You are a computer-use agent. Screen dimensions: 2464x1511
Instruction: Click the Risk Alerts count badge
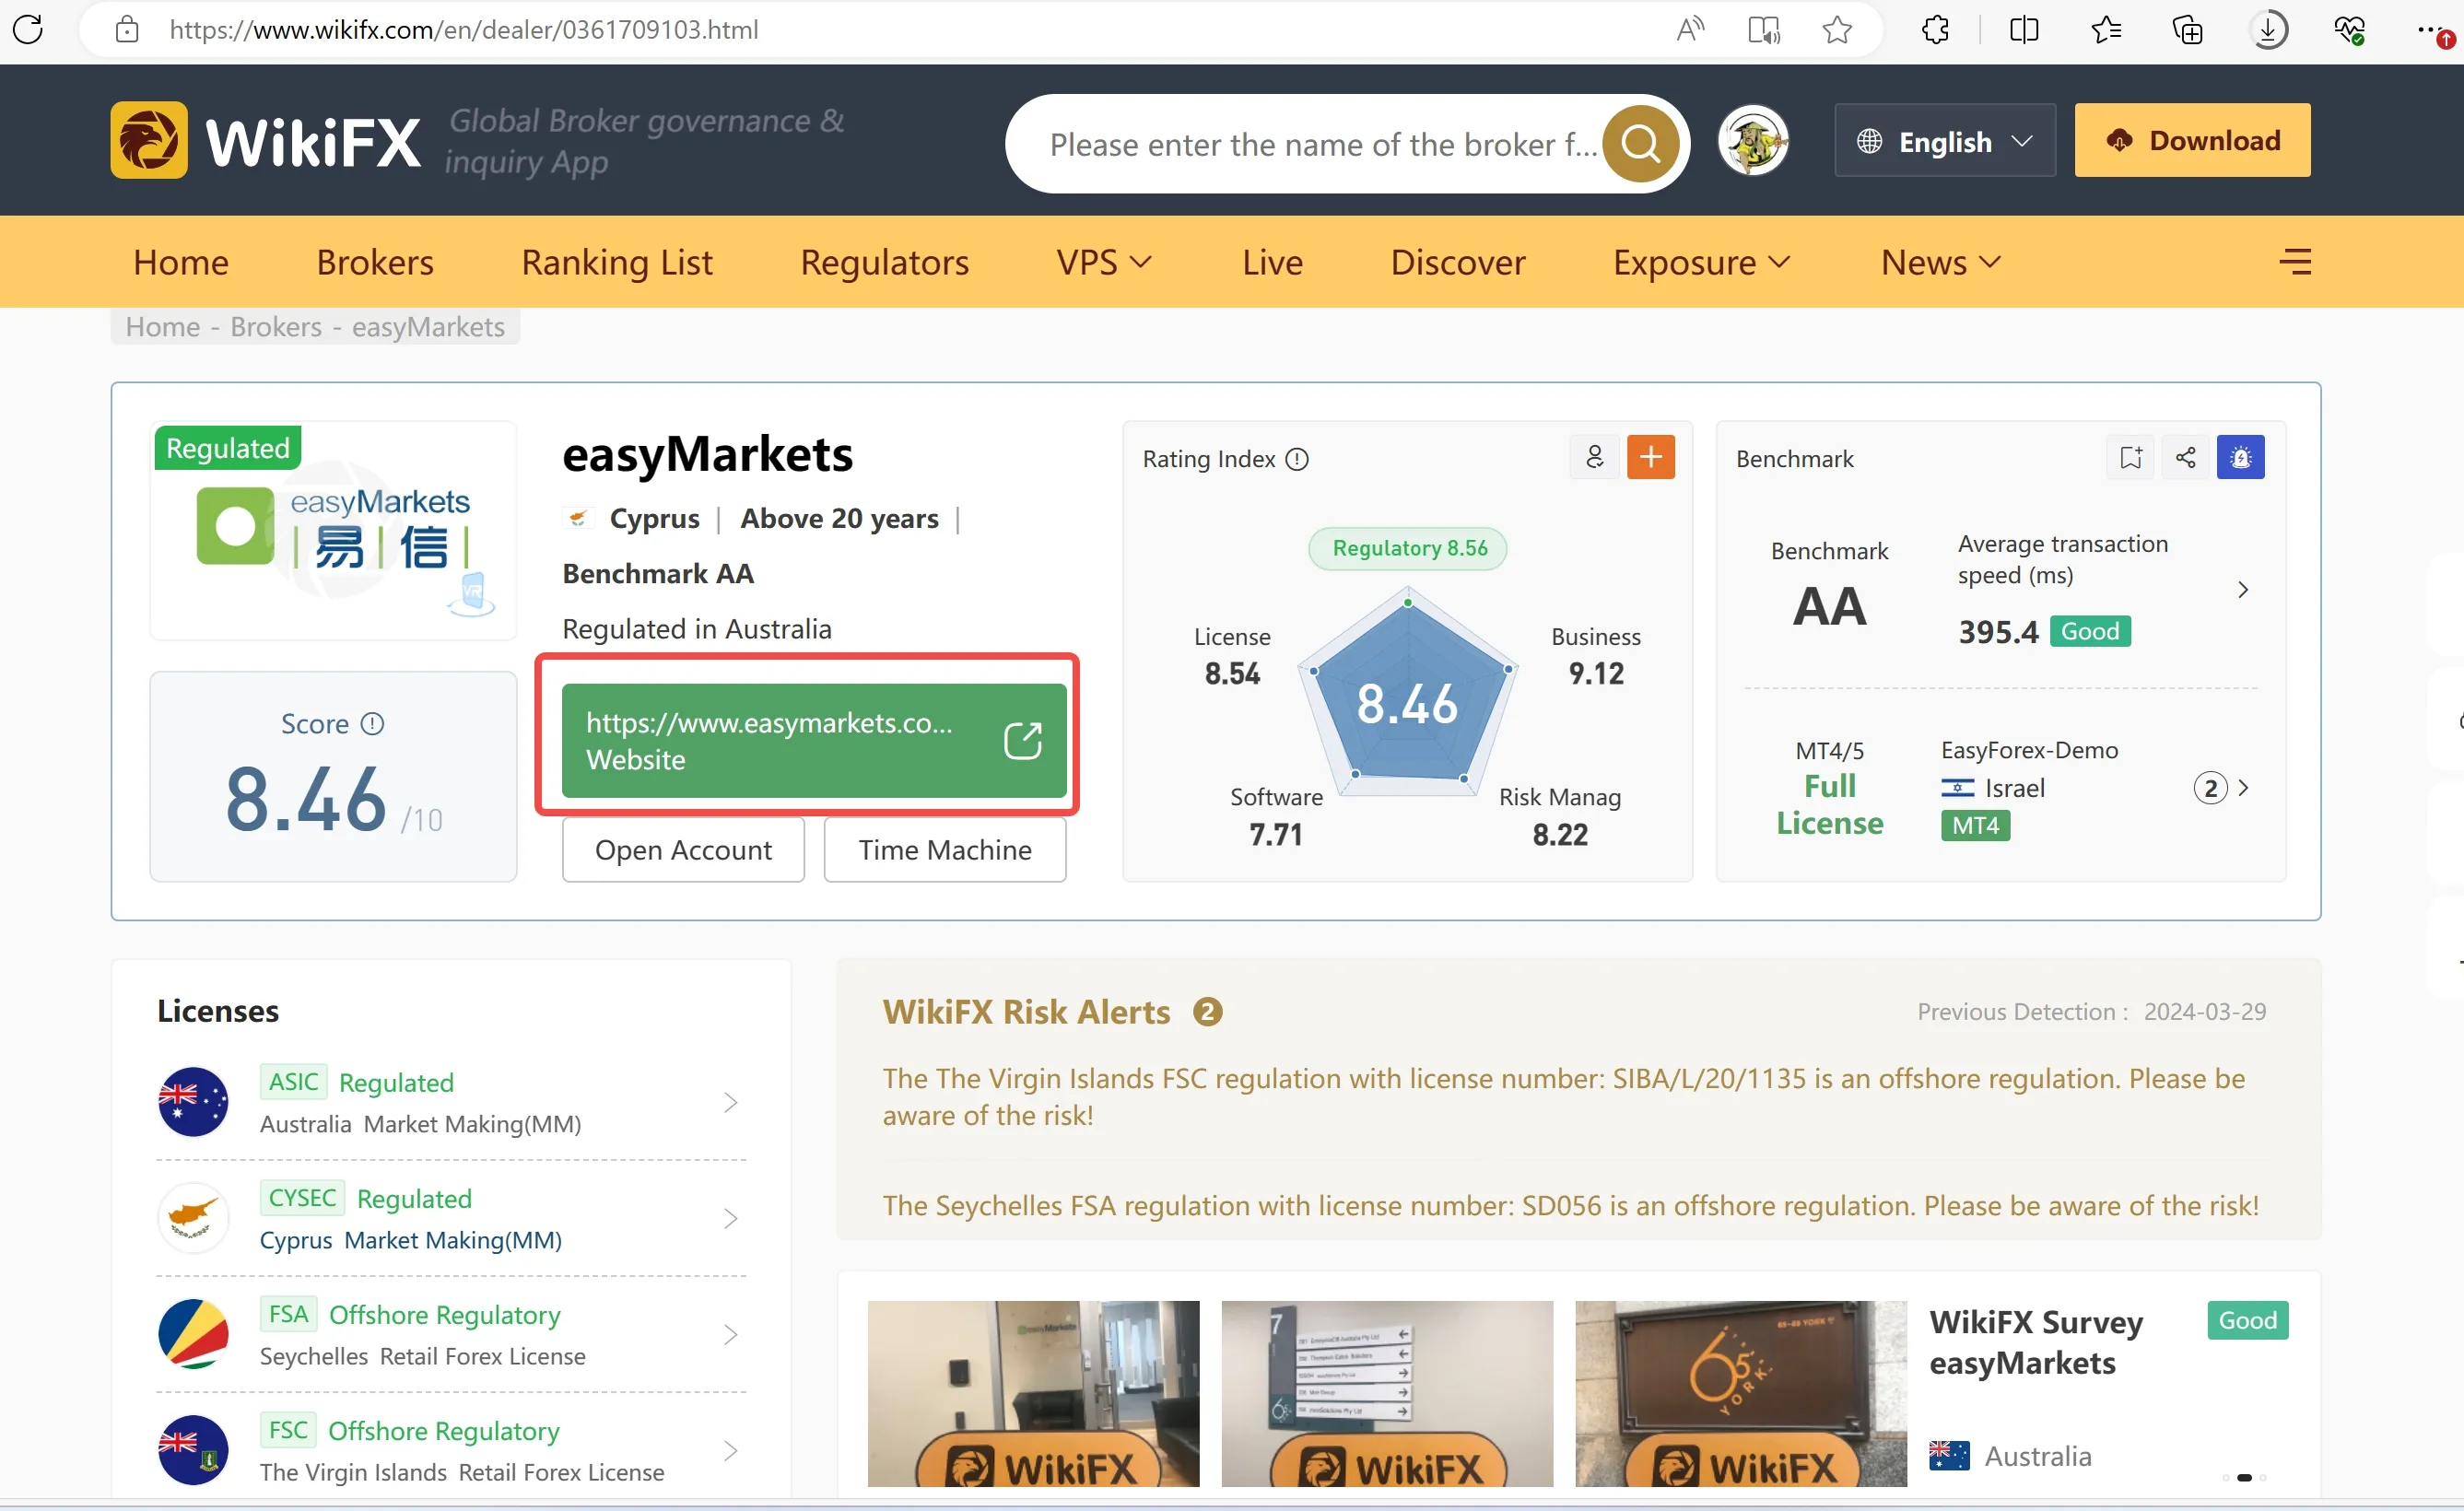point(1207,1012)
